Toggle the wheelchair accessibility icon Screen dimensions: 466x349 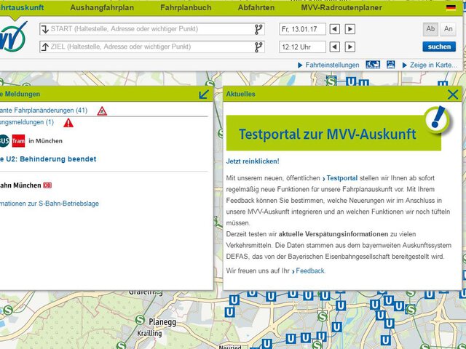373,65
